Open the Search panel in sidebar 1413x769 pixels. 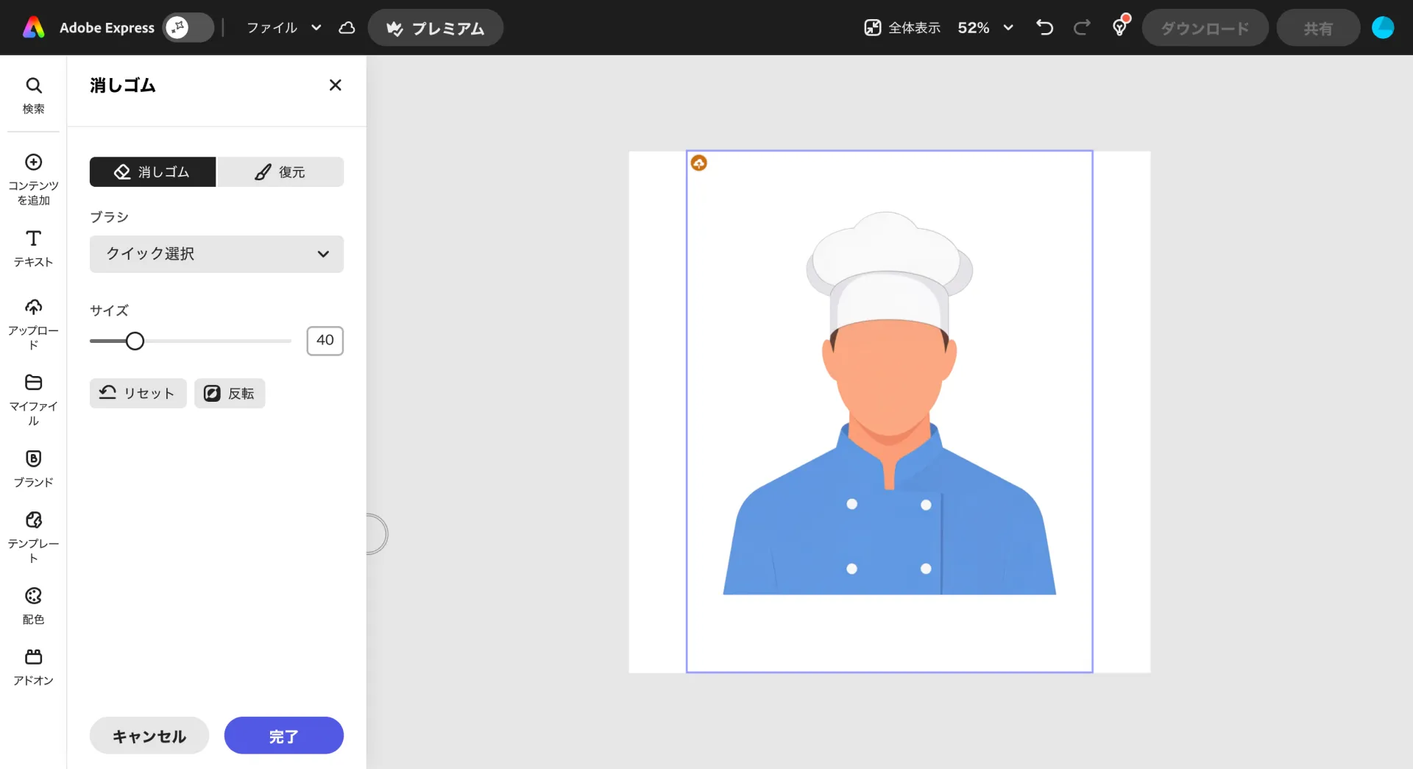coord(33,95)
